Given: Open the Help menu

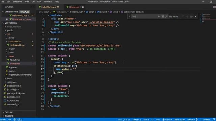Looking at the screenshot, I should point(57,2).
